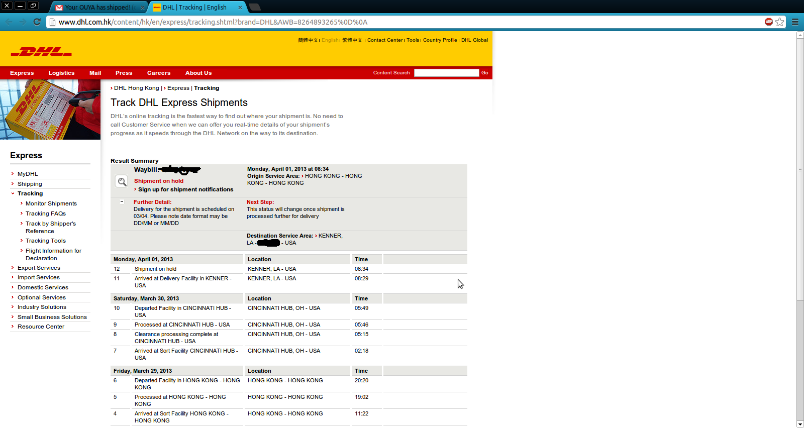This screenshot has width=804, height=428.
Task: Click the scrollbar up arrow
Action: [x=800, y=35]
